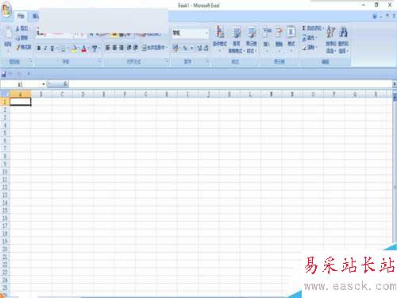This screenshot has height=298, width=397.
Task: Click the Delete cells icon
Action: [x=279, y=32]
